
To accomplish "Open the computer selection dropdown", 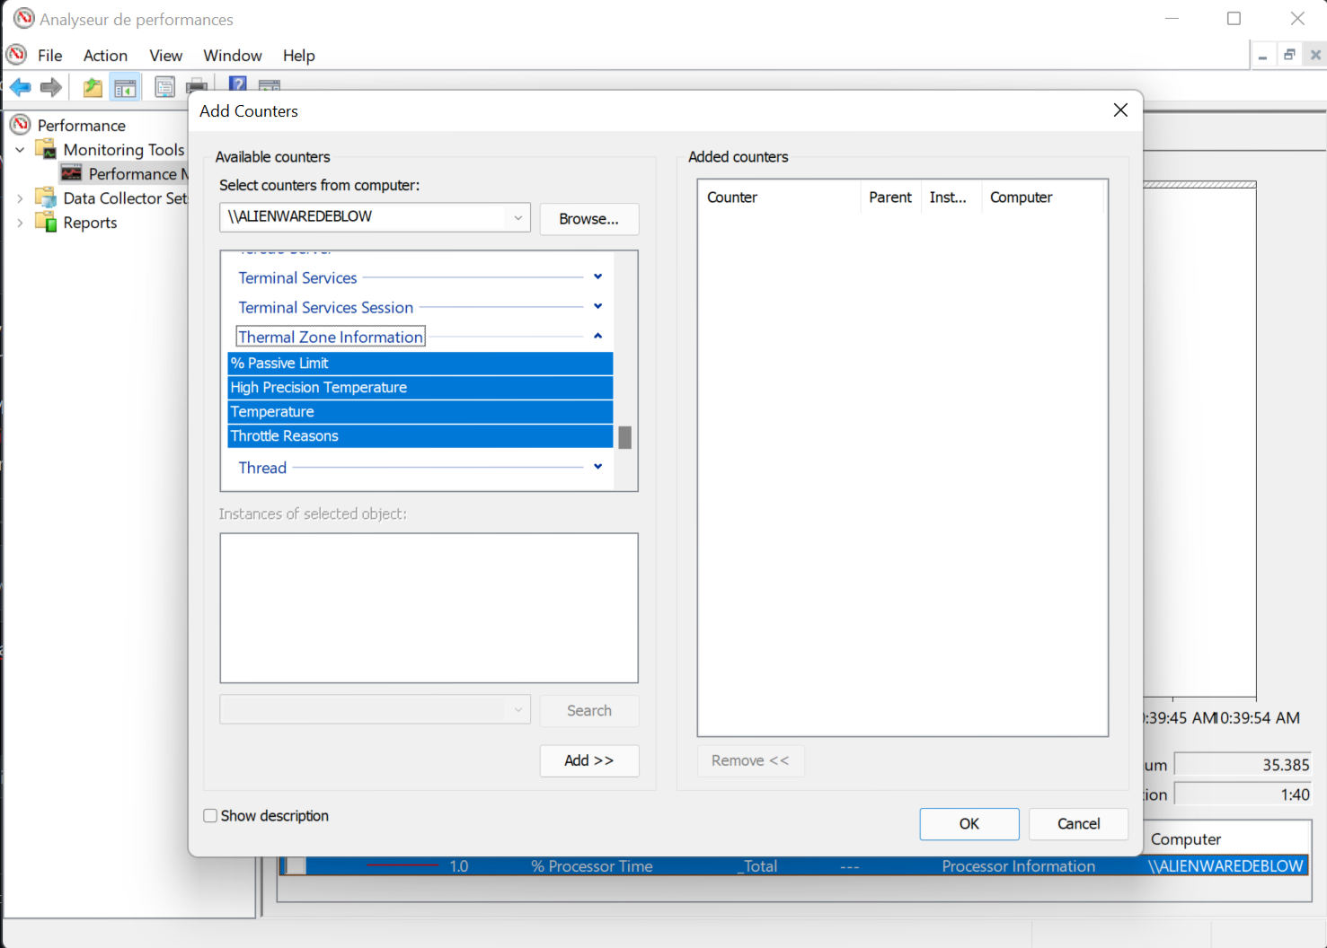I will click(x=518, y=217).
